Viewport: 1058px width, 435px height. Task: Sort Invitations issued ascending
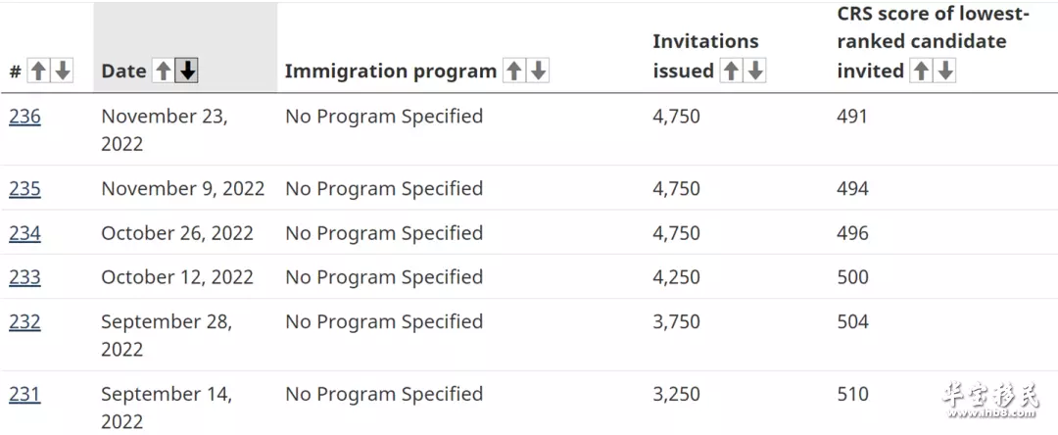pyautogui.click(x=731, y=71)
